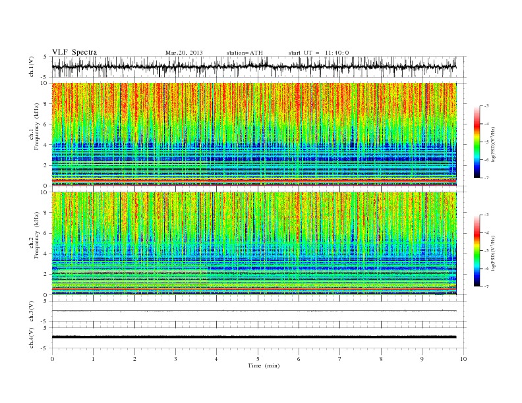The height and width of the screenshot is (403, 522).
Task: Click the red 0.5 kHz band in ch.1 spectrogram
Action: tap(254, 180)
